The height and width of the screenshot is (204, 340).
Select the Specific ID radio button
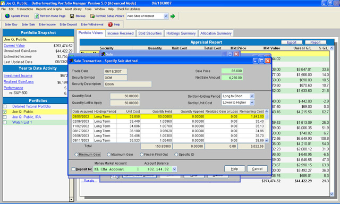[x=176, y=155]
